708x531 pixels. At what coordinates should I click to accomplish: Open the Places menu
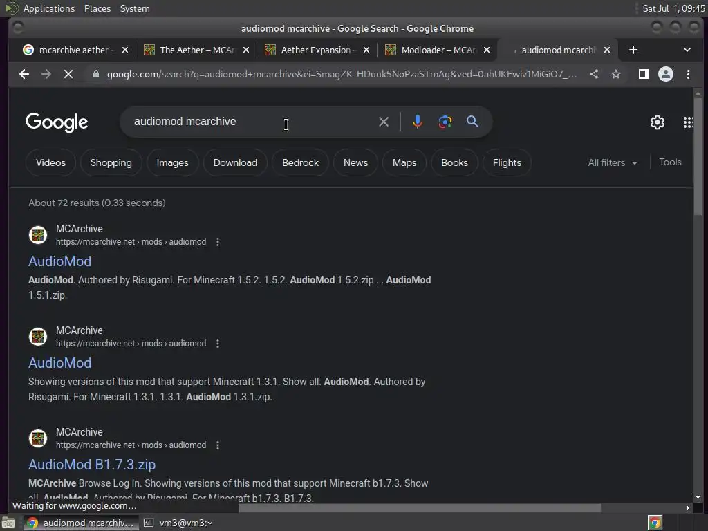point(97,8)
